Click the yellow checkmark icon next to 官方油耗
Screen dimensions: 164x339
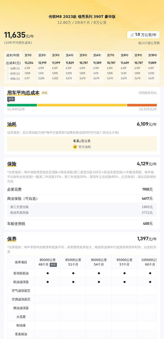click(75, 147)
